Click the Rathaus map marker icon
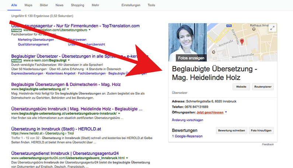The image size is (293, 168). tap(254, 29)
